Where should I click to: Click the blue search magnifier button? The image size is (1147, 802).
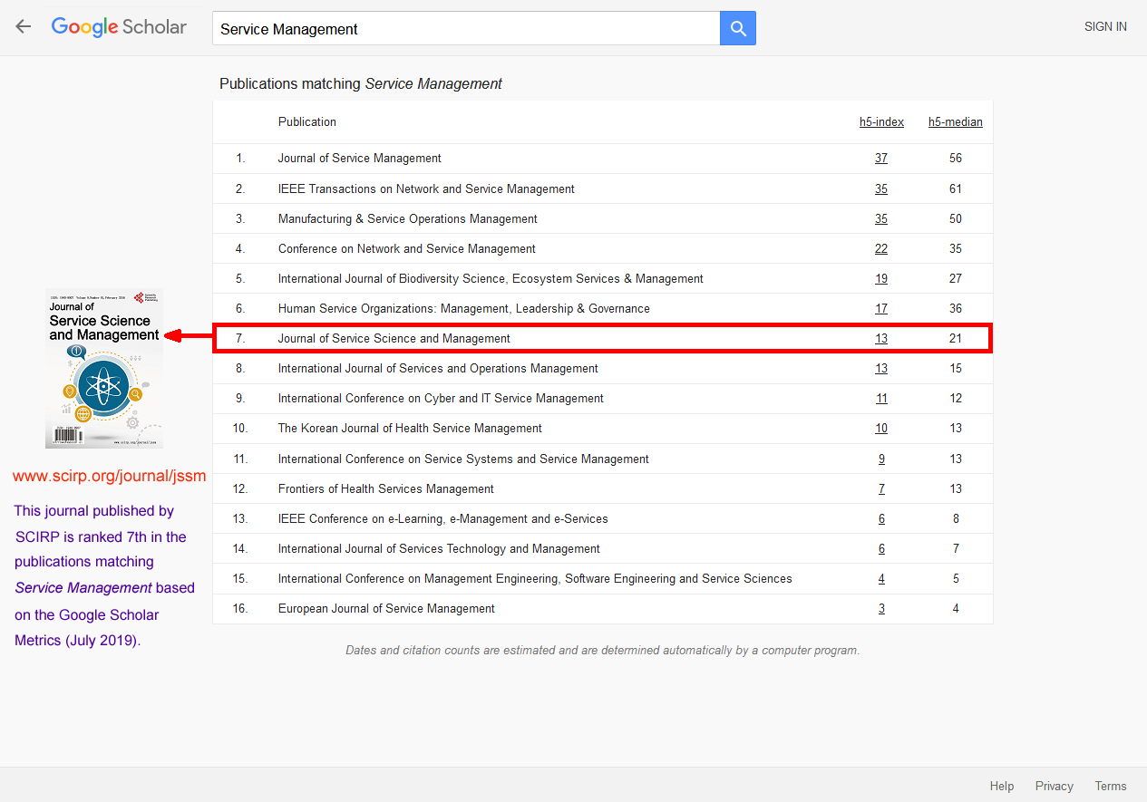(x=738, y=29)
